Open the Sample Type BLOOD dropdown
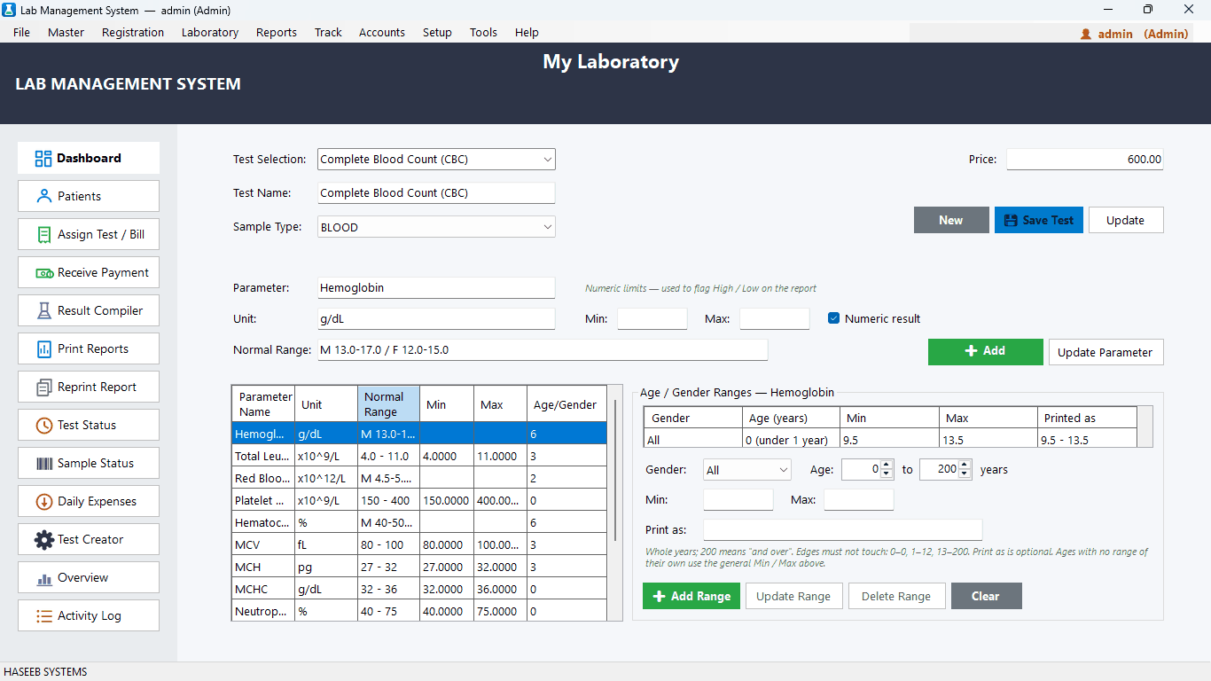 tap(547, 228)
